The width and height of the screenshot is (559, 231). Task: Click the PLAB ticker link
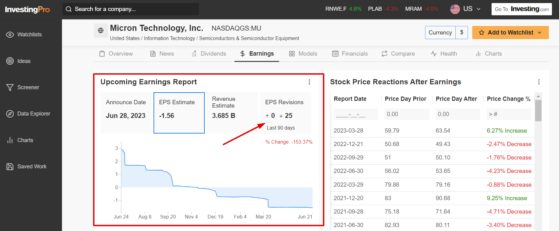coord(375,9)
